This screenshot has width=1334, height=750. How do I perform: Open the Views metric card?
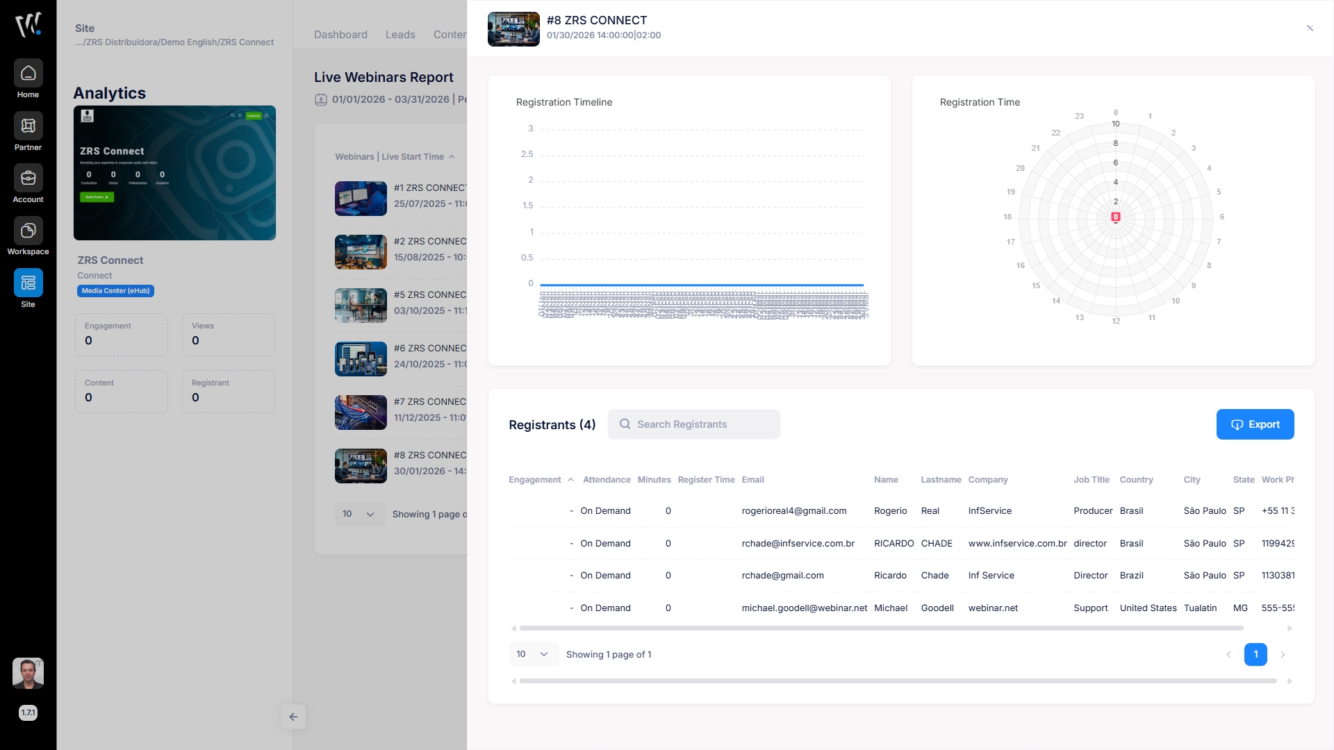coord(229,335)
